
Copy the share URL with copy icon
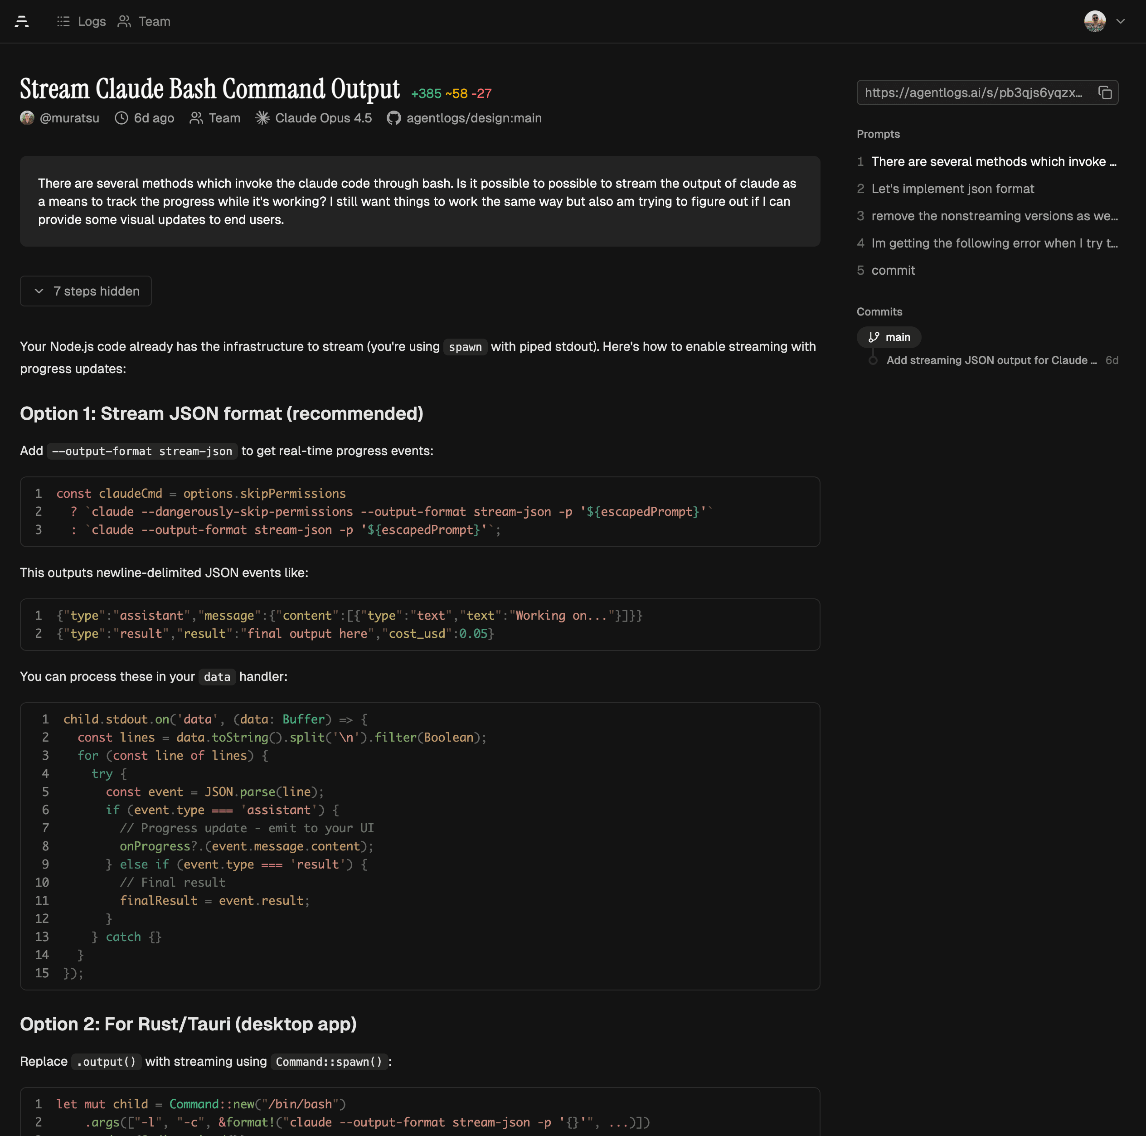click(1104, 92)
